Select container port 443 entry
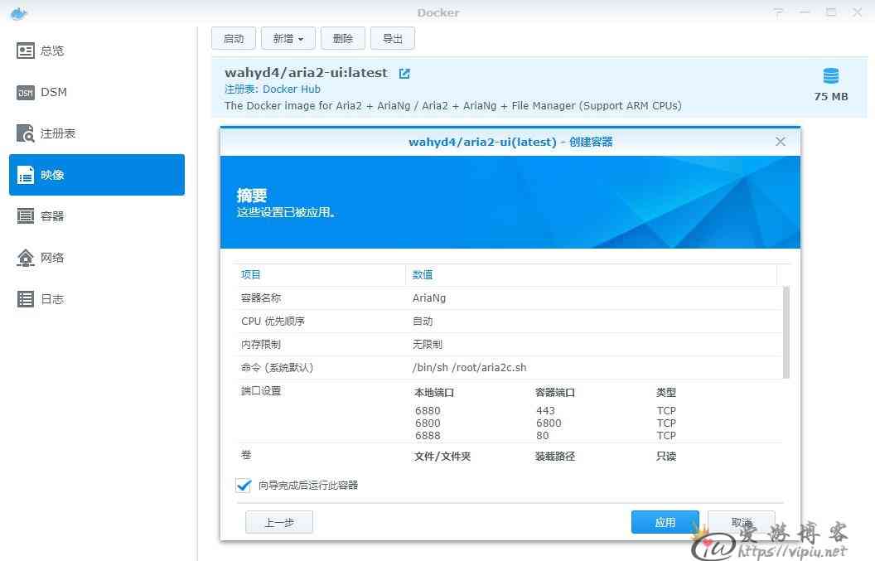Viewport: 875px width, 561px height. (545, 410)
